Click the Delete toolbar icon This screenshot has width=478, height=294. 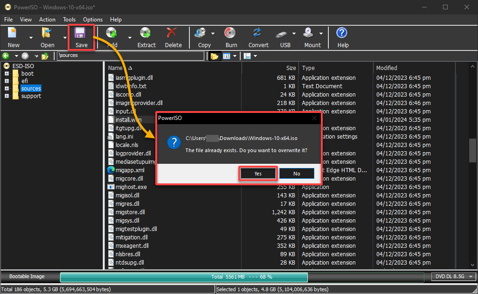click(172, 33)
